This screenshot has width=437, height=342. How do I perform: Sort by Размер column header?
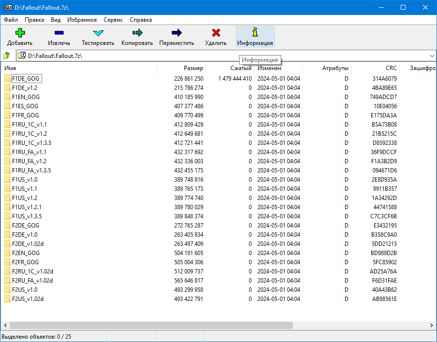coord(181,68)
